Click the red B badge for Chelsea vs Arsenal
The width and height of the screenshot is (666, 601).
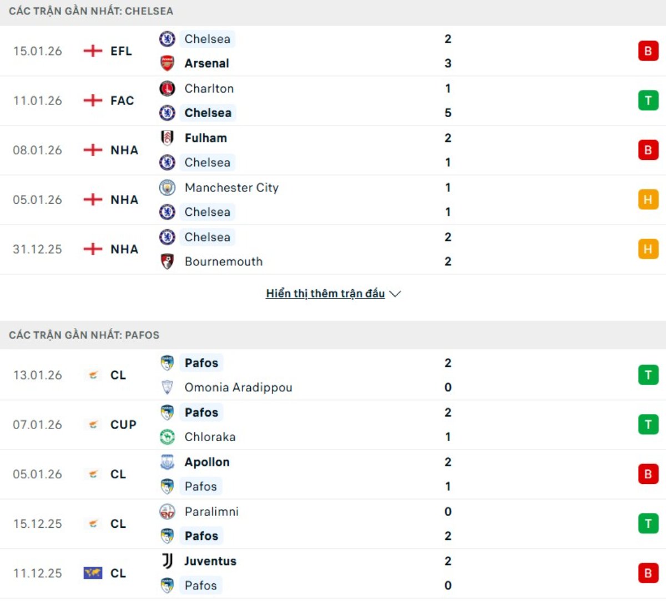tap(648, 51)
